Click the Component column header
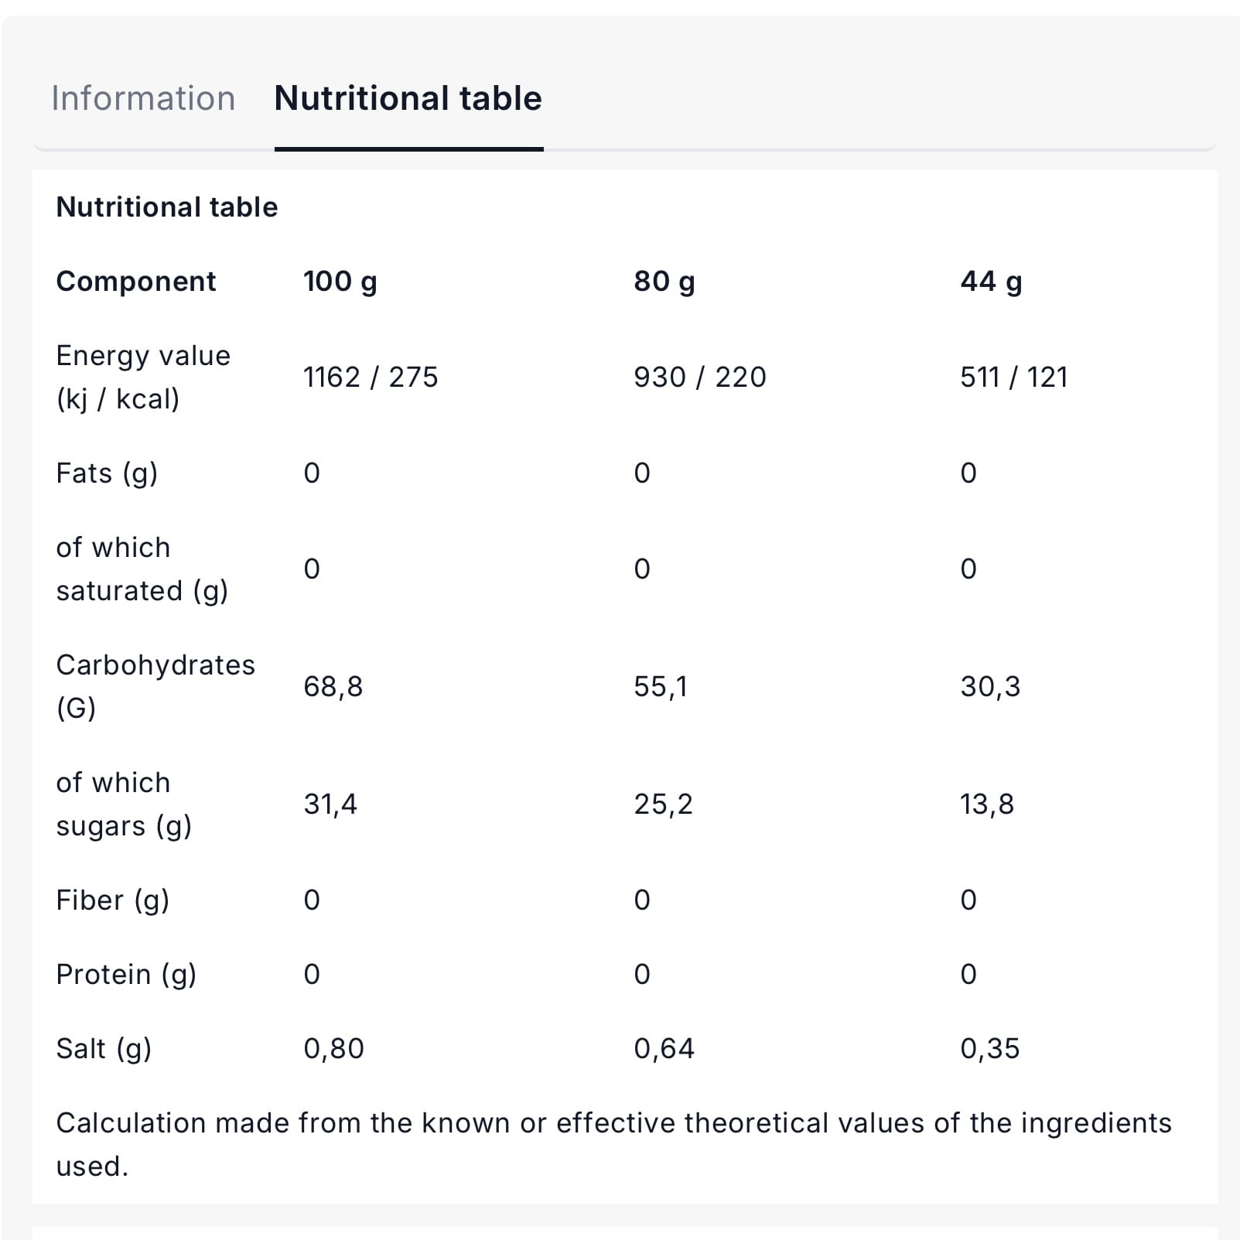 click(136, 281)
